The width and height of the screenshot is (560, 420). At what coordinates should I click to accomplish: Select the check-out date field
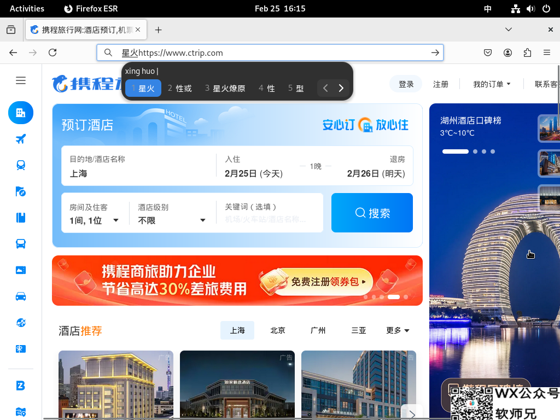point(376,166)
